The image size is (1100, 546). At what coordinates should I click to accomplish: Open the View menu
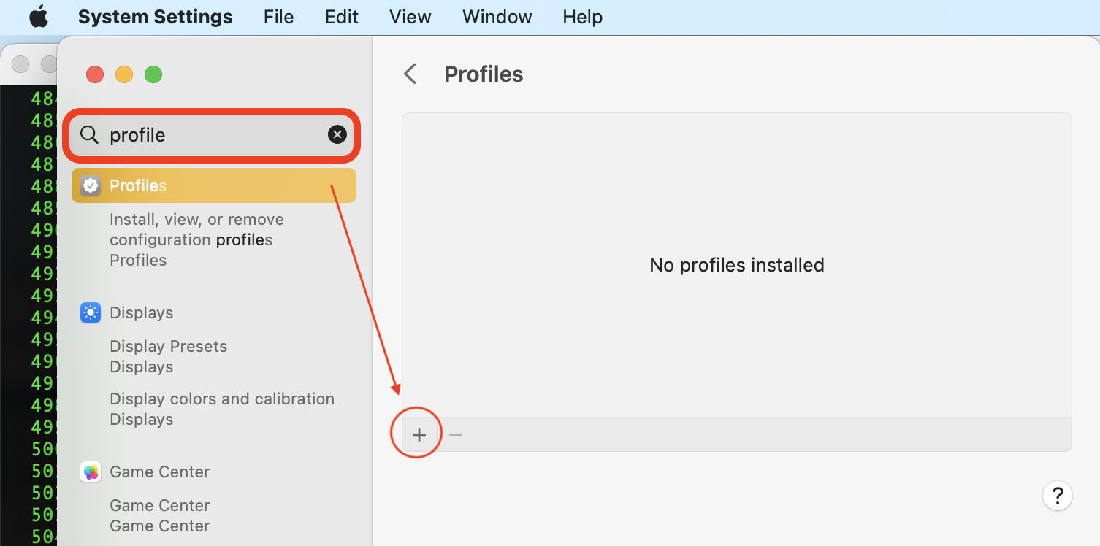410,17
